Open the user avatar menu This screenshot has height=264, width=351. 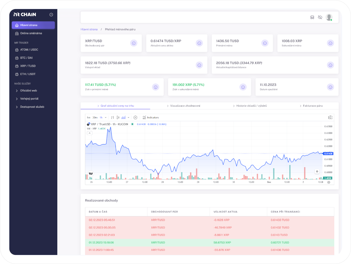329,17
